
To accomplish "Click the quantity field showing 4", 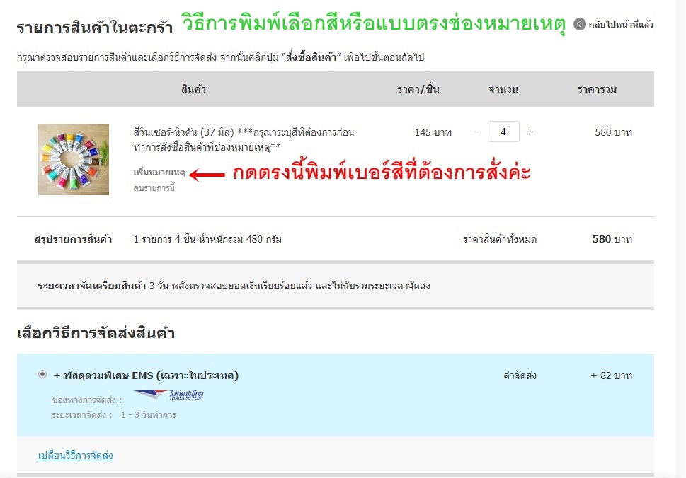I will pyautogui.click(x=503, y=132).
